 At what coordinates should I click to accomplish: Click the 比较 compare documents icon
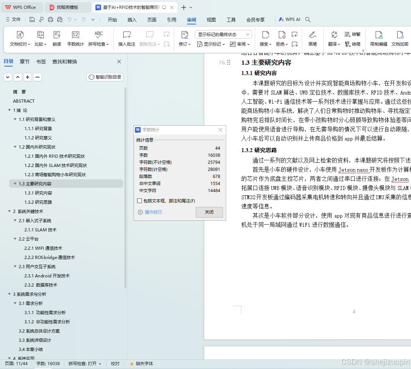tap(40, 35)
